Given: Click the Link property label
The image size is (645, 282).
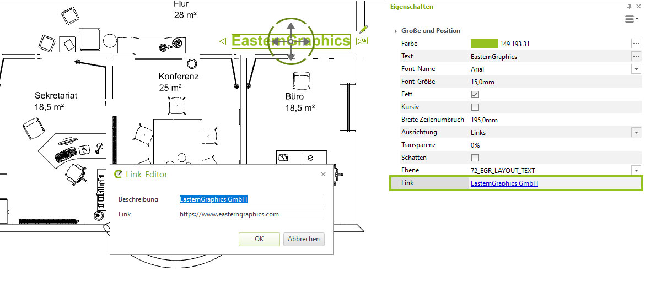Looking at the screenshot, I should pos(407,183).
